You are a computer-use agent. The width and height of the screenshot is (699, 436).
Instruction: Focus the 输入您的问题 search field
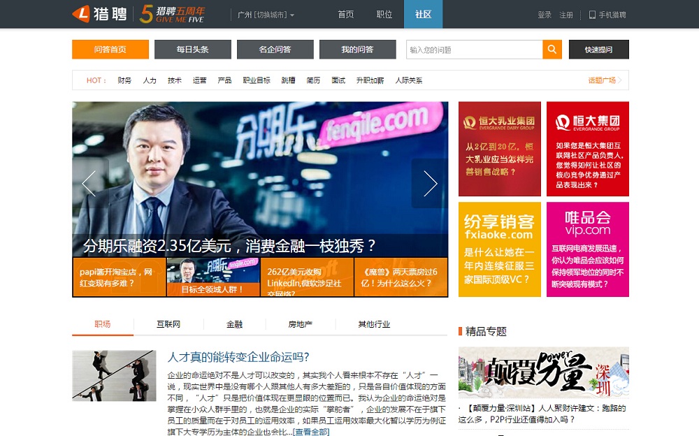(x=475, y=50)
